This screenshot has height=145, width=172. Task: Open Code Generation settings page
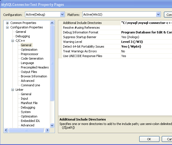click(x=32, y=58)
